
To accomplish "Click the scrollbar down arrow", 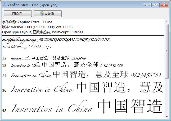I will (167, 117).
